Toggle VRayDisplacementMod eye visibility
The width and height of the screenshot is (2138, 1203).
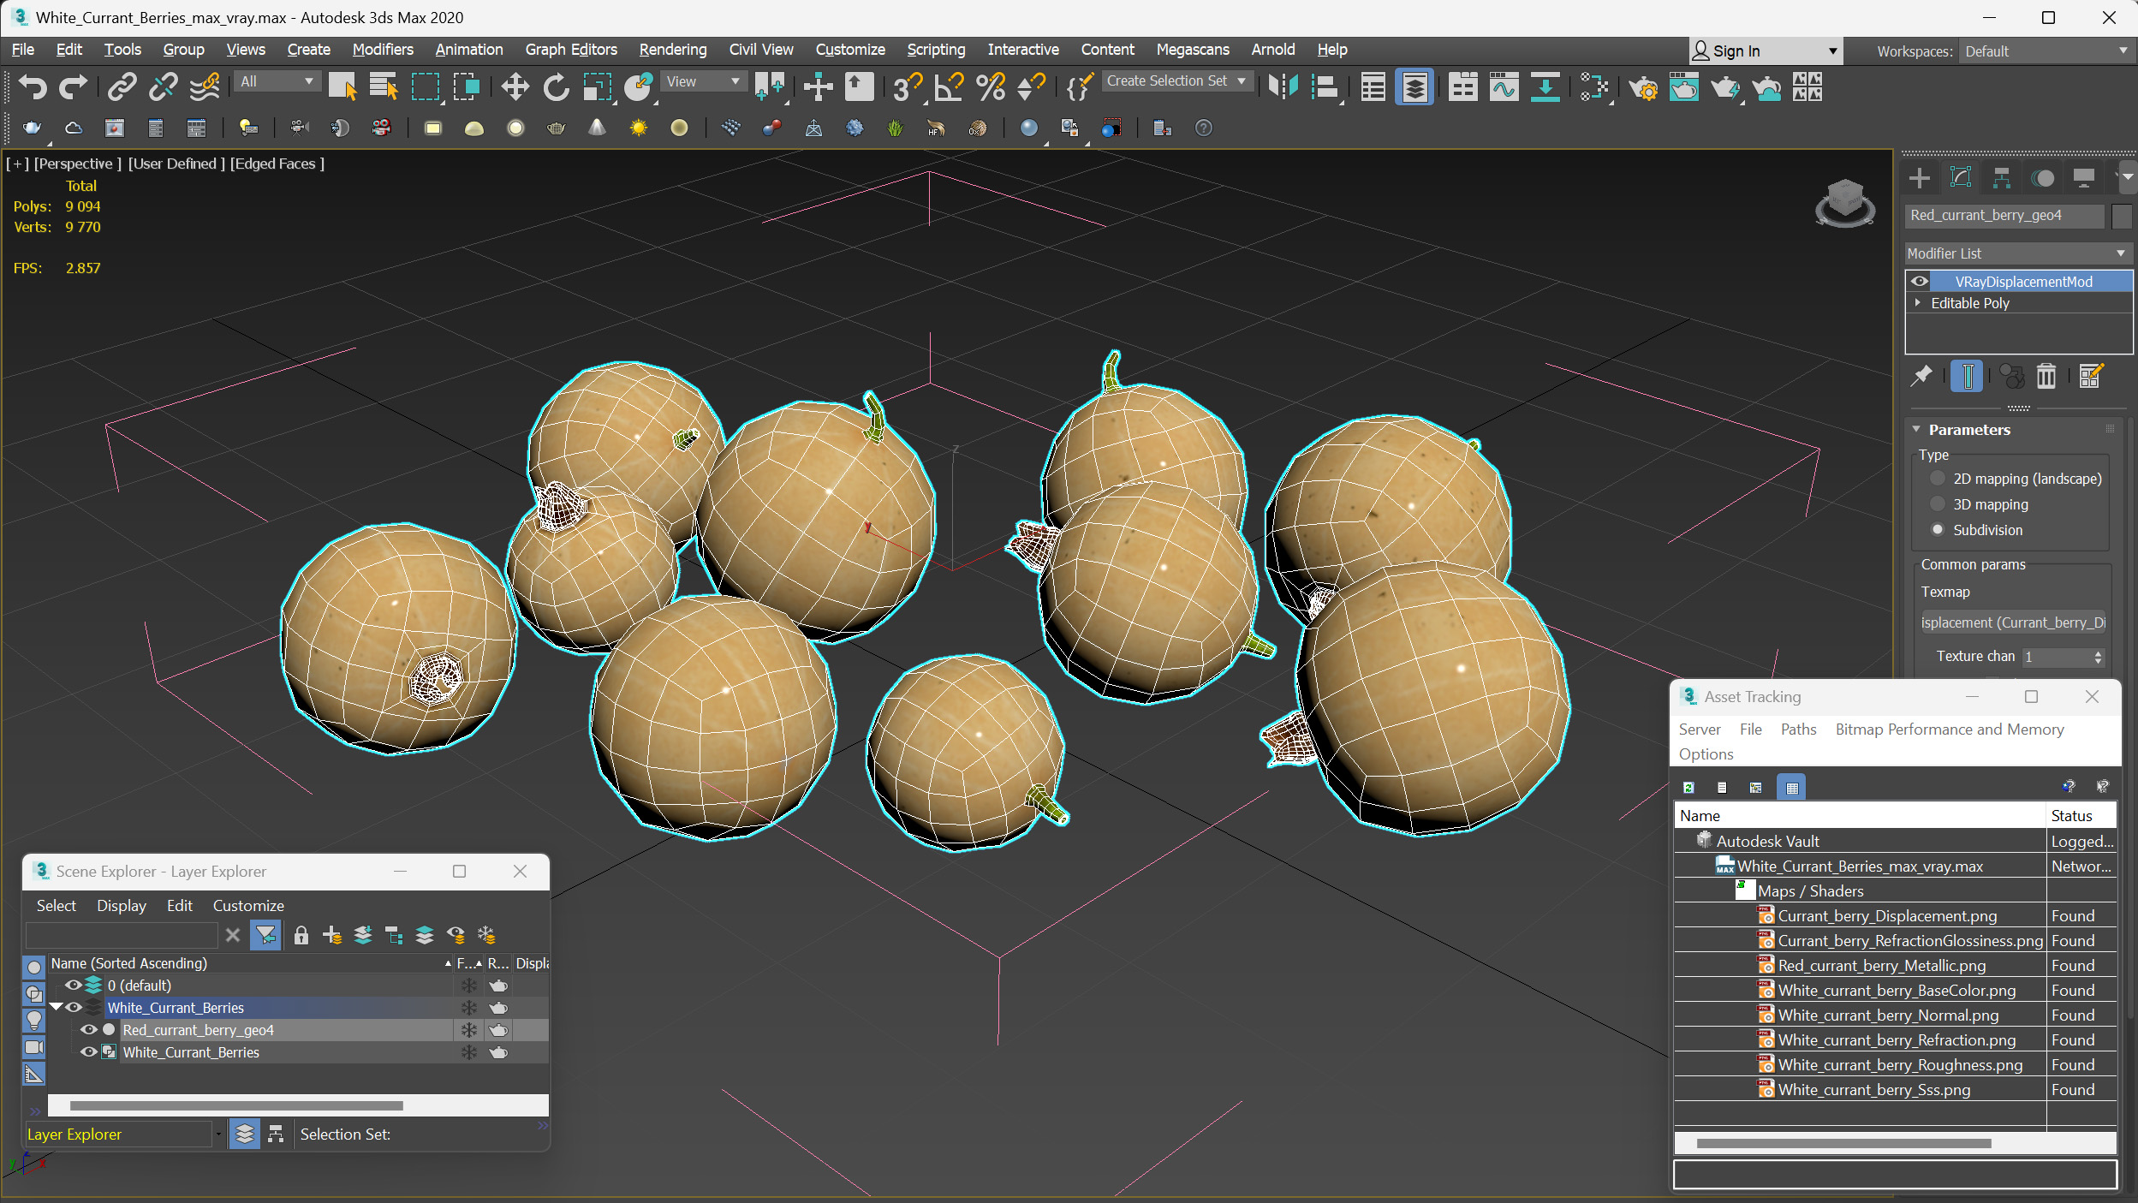click(1920, 281)
